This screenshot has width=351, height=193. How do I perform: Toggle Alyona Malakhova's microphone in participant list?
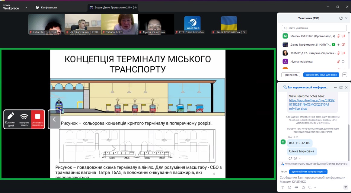tap(338, 62)
